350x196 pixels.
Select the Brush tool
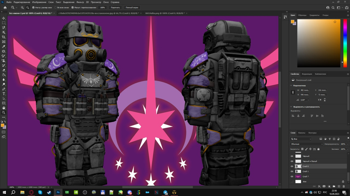coord(4,56)
